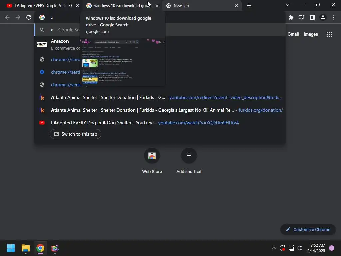Click the Amazon logo icon in suggestions

pyautogui.click(x=42, y=44)
